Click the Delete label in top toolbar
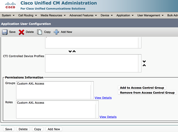Screen dimensions: 178x132 click(x=30, y=32)
